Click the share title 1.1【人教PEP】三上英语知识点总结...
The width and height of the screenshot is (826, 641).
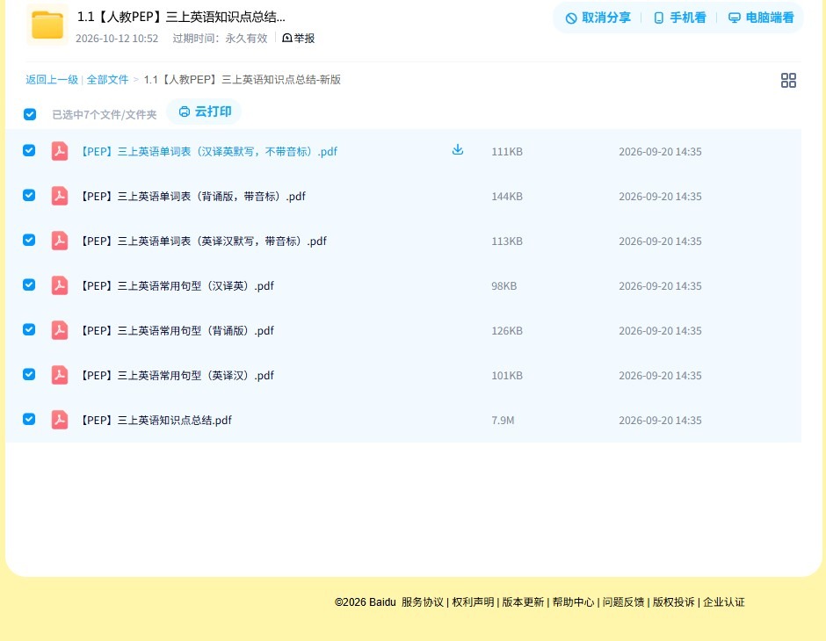click(181, 17)
